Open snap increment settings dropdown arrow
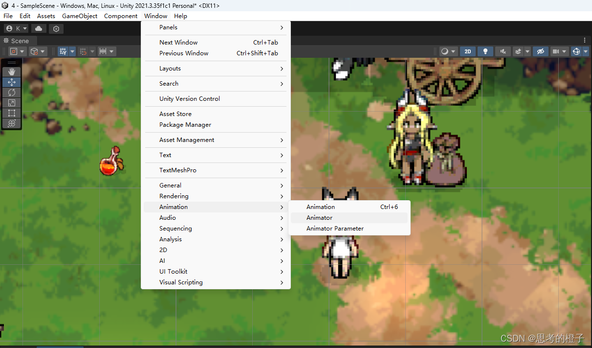 [112, 51]
